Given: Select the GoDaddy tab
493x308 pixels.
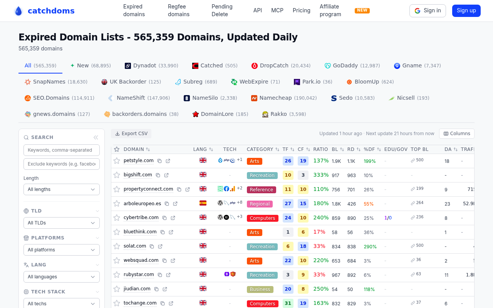Looking at the screenshot, I should tap(352, 65).
